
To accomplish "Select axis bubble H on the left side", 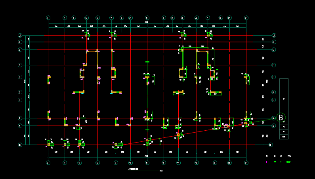I will [20, 42].
